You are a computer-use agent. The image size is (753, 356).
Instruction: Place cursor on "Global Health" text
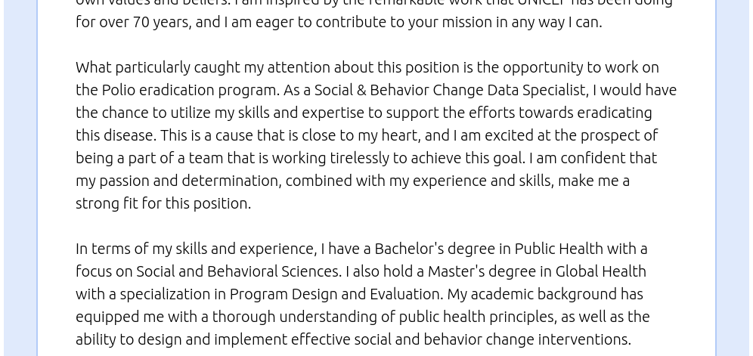point(601,271)
